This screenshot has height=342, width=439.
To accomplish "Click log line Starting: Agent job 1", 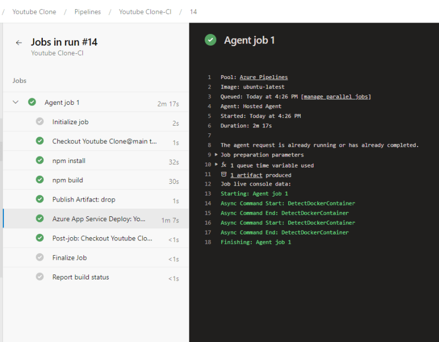I will tap(254, 194).
